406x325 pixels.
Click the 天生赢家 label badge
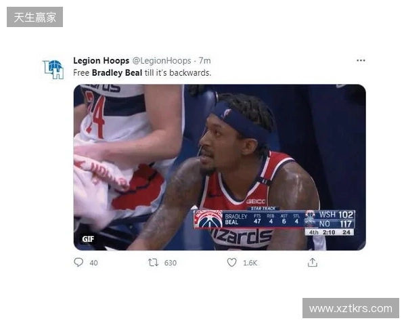(x=35, y=17)
